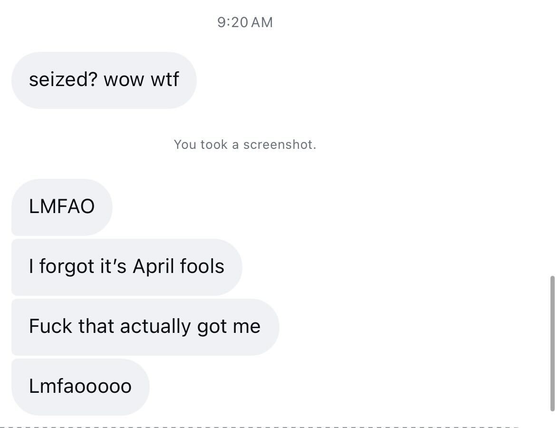This screenshot has height=428, width=559.
Task: Click the "You took a screenshot." notice
Action: [x=245, y=145]
